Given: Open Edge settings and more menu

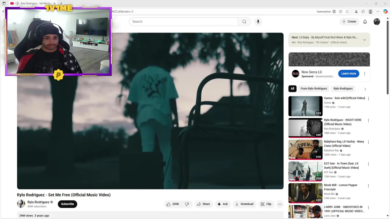Looking at the screenshot, I should 378,12.
